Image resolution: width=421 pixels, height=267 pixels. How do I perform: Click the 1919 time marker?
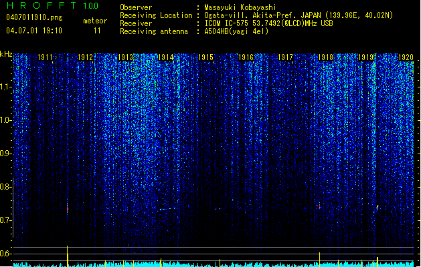pyautogui.click(x=365, y=57)
